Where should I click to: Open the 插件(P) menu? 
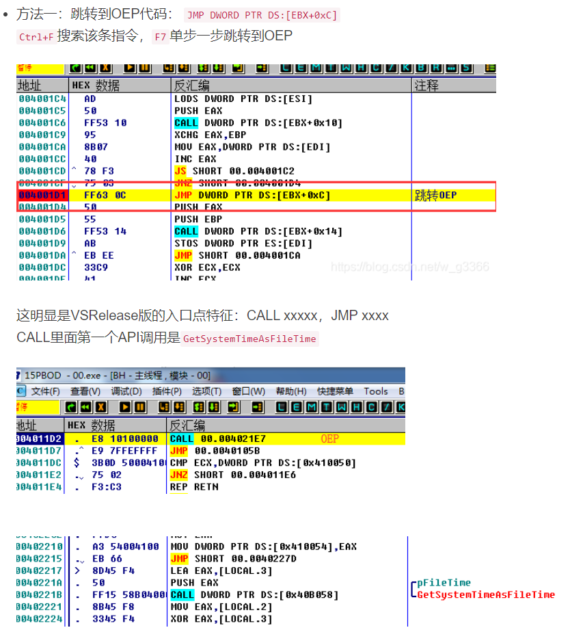167,391
